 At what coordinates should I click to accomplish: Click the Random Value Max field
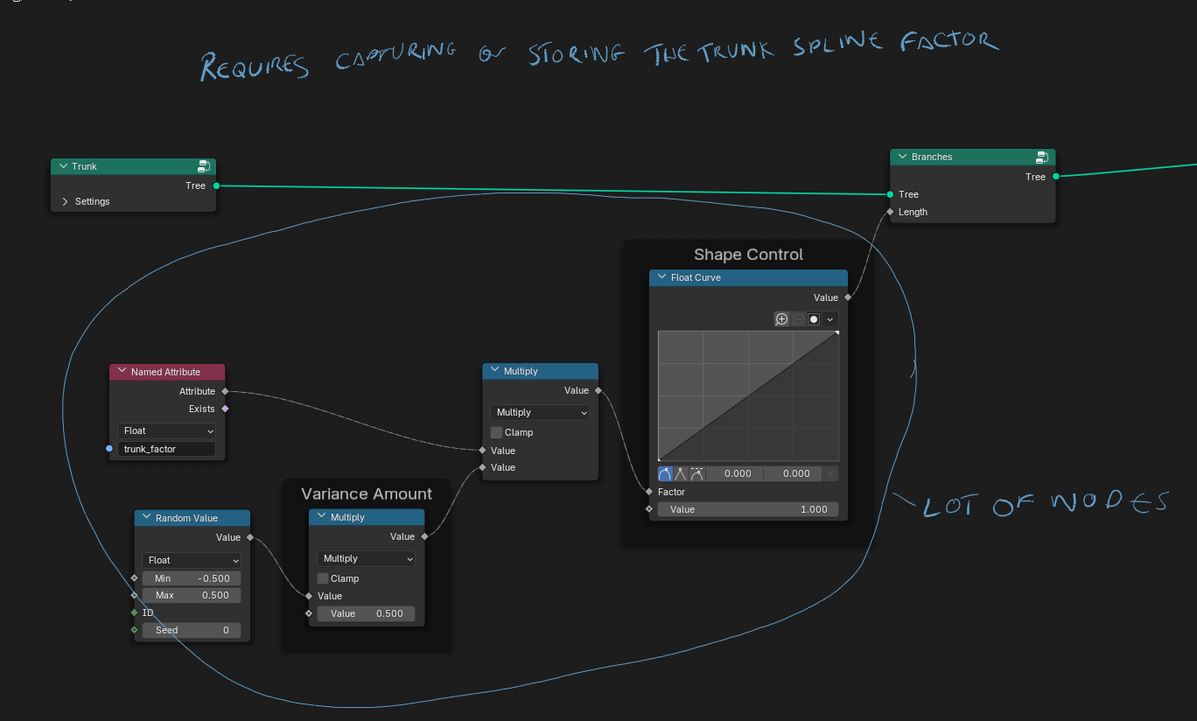point(192,595)
